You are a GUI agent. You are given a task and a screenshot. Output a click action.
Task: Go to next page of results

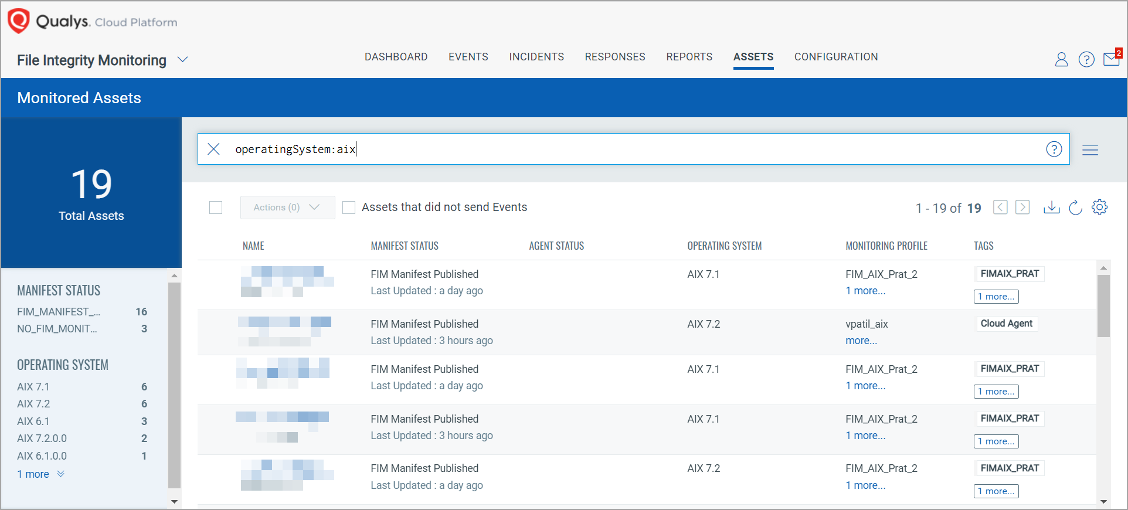pyautogui.click(x=1022, y=208)
